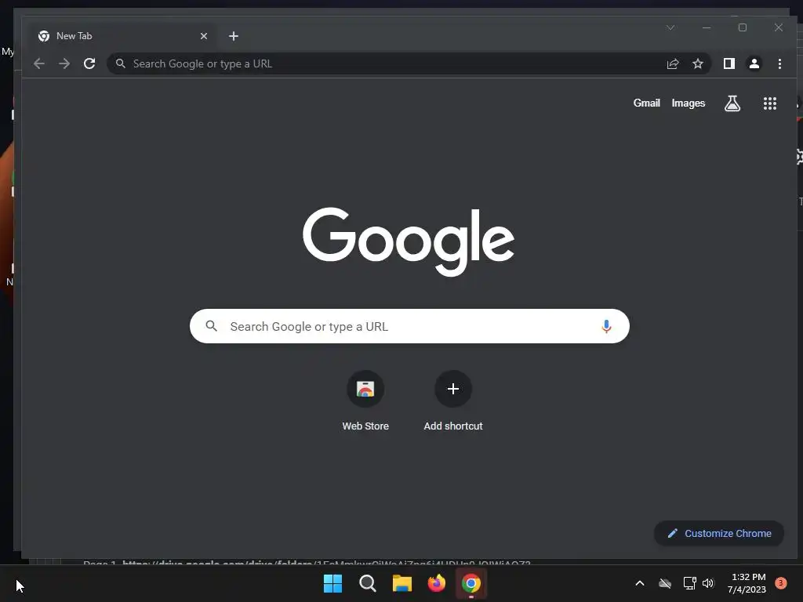The height and width of the screenshot is (602, 803).
Task: Click the back navigation arrow
Action: [39, 63]
